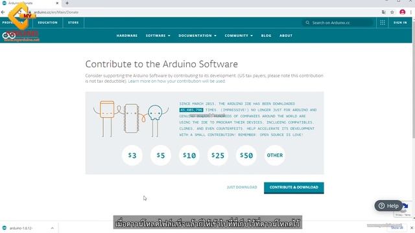415x233 pixels.
Task: Open the ABOUT page
Action: point(286,36)
